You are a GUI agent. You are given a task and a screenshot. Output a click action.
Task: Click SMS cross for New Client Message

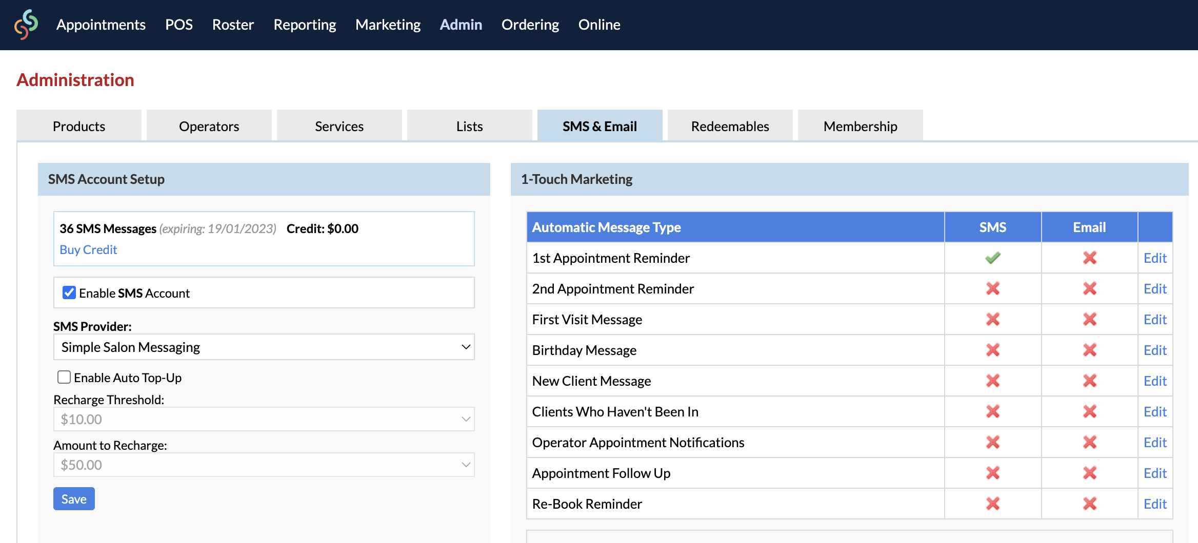point(993,381)
